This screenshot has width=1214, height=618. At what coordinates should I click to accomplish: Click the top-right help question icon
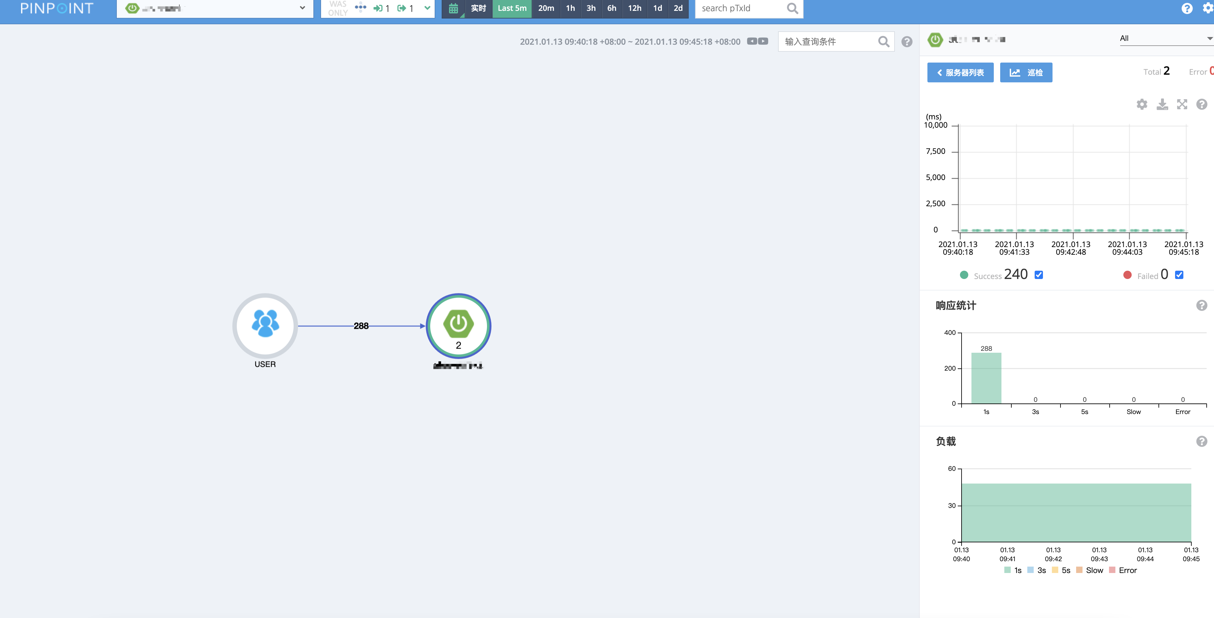[1187, 9]
